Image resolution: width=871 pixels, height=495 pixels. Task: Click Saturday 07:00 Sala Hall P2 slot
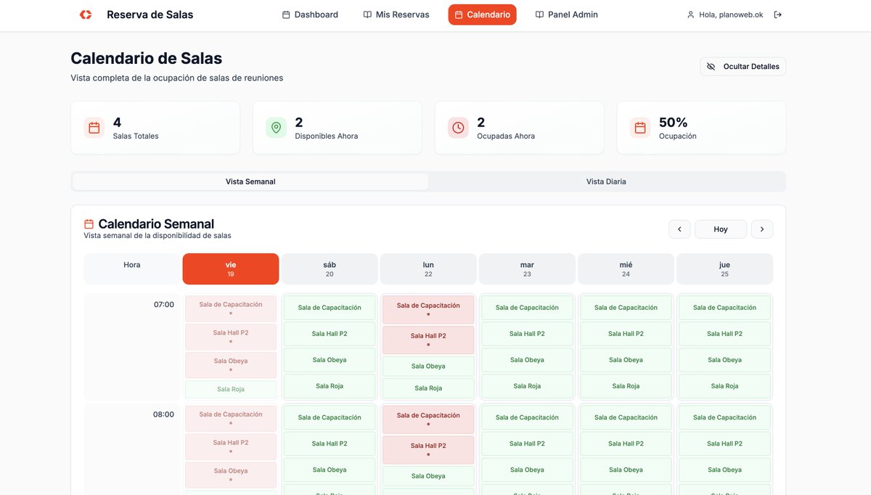coord(330,334)
